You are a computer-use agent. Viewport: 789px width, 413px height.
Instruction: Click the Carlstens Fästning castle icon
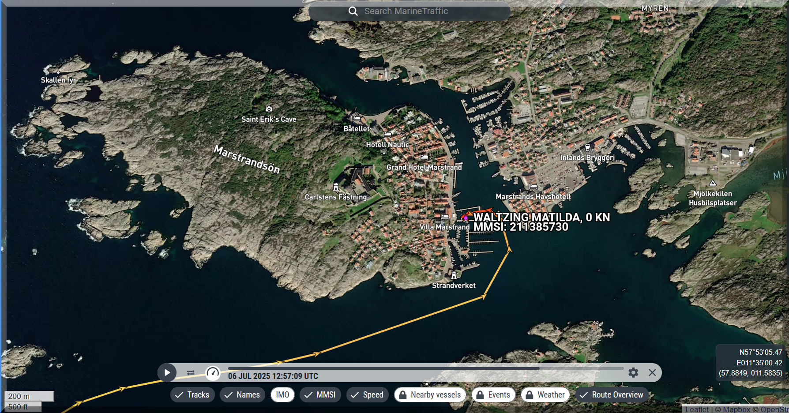pos(336,187)
